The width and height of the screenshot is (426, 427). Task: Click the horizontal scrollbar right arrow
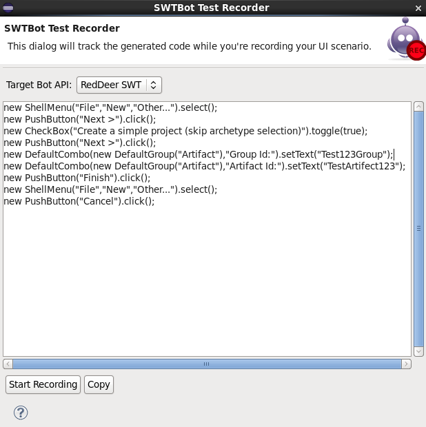[x=406, y=364]
